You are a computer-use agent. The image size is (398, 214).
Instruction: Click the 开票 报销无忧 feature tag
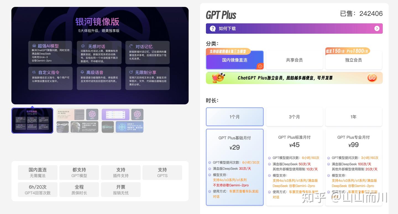(x=121, y=190)
